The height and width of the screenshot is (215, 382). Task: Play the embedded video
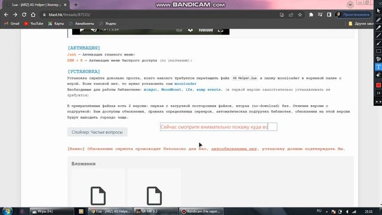82,30
